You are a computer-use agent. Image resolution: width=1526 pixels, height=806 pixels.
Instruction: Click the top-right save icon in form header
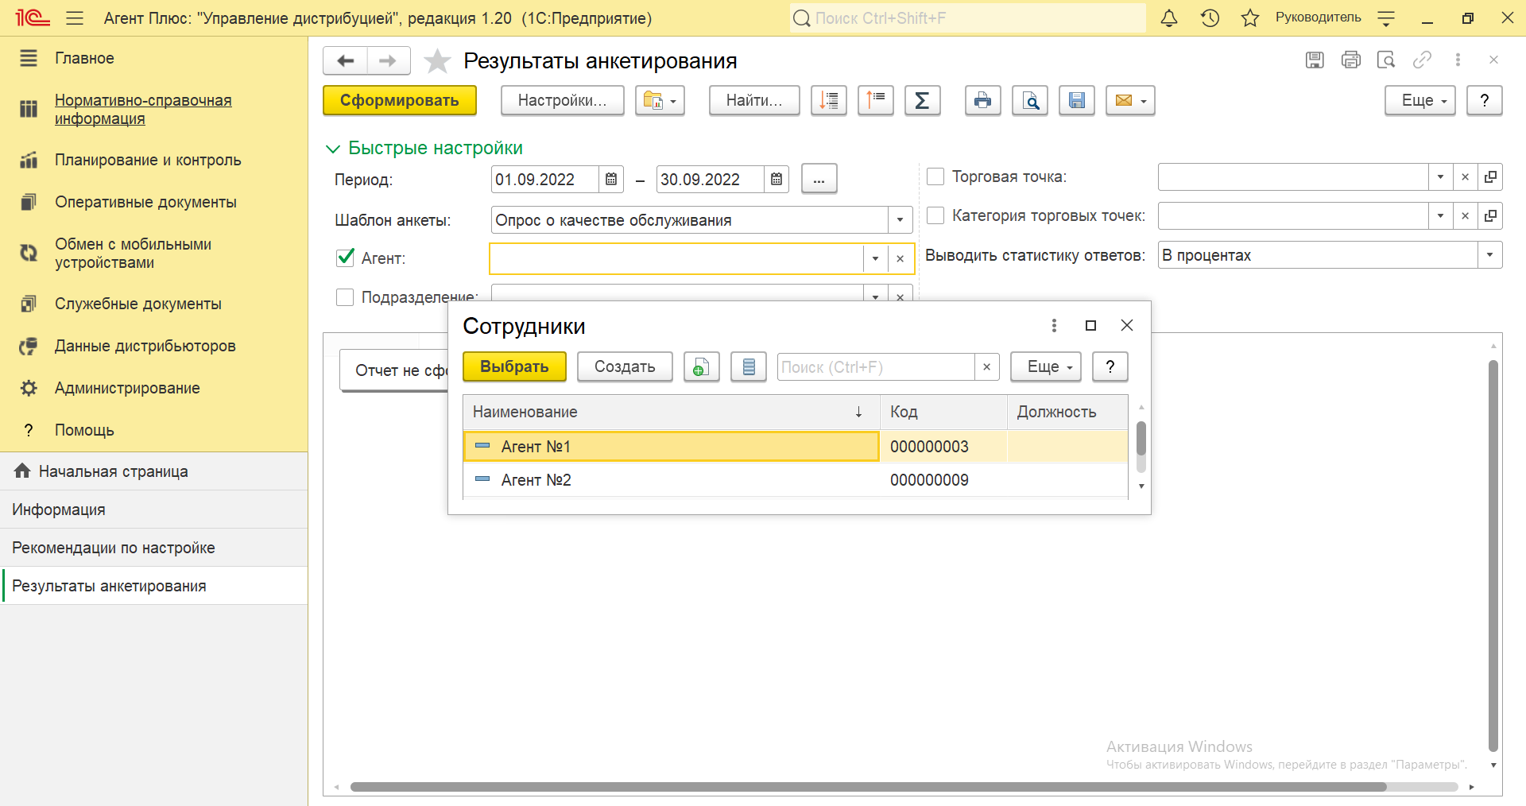(x=1315, y=60)
